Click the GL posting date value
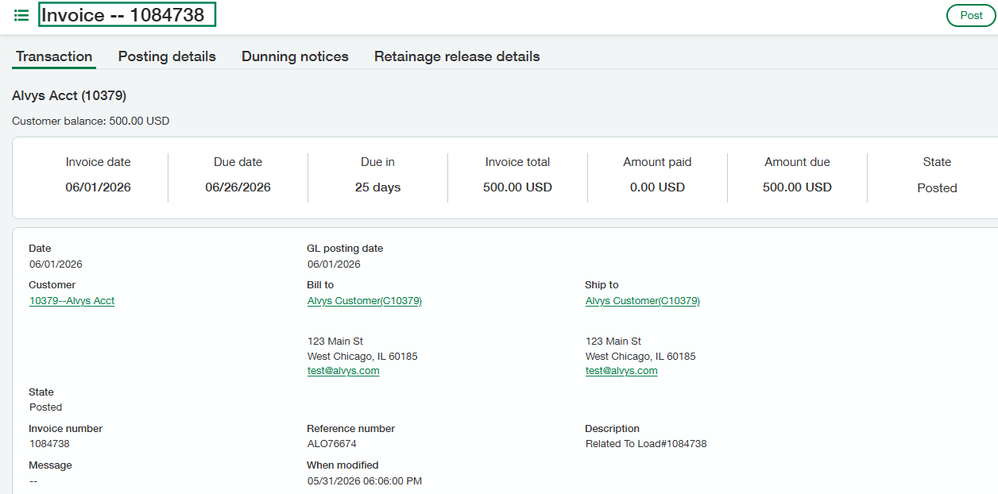 tap(334, 264)
